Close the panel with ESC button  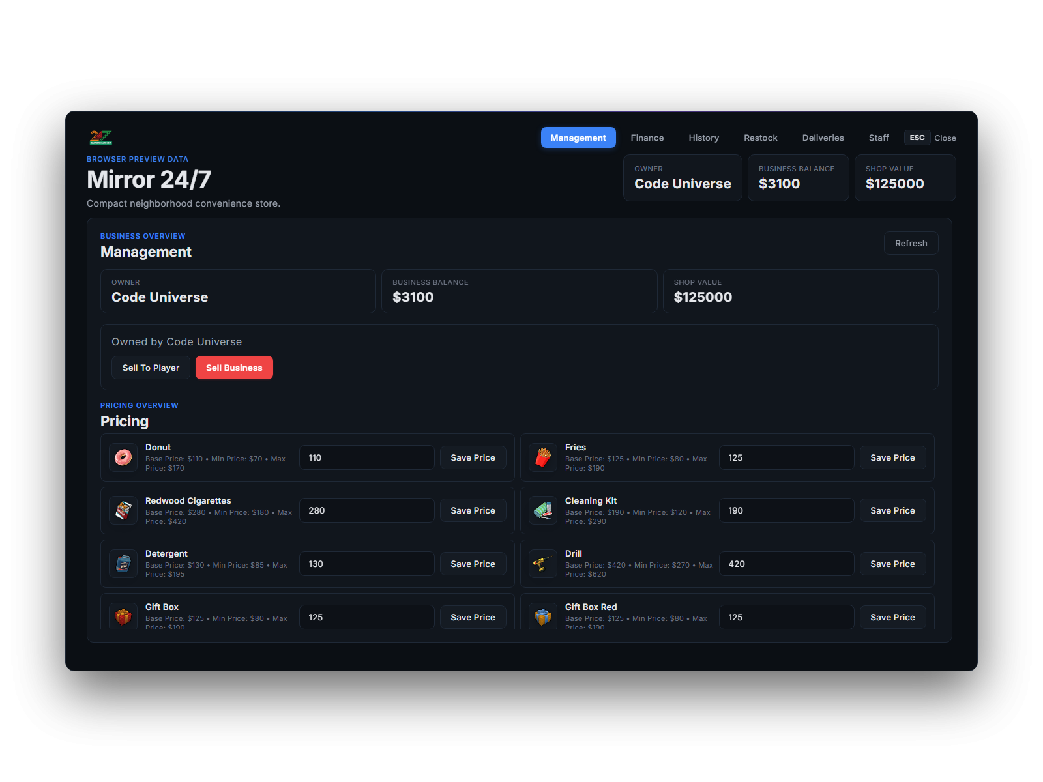coord(917,138)
